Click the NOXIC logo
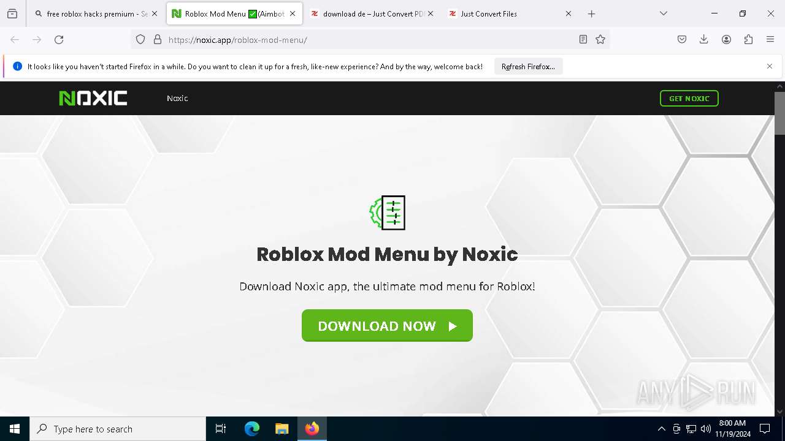 (93, 98)
